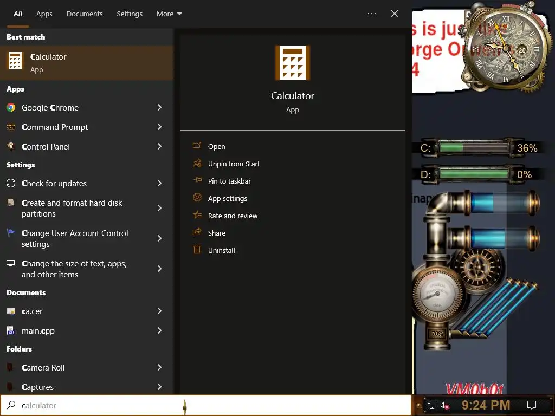Image resolution: width=555 pixels, height=416 pixels.
Task: Click the C: drive usage bar gadget
Action: click(x=474, y=147)
